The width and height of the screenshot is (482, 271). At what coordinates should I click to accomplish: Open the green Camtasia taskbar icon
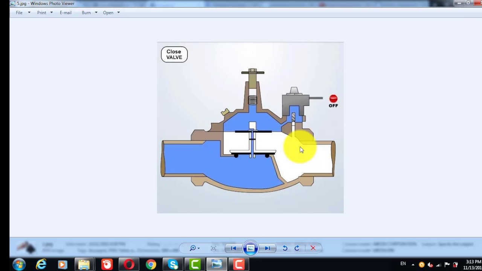[195, 265]
